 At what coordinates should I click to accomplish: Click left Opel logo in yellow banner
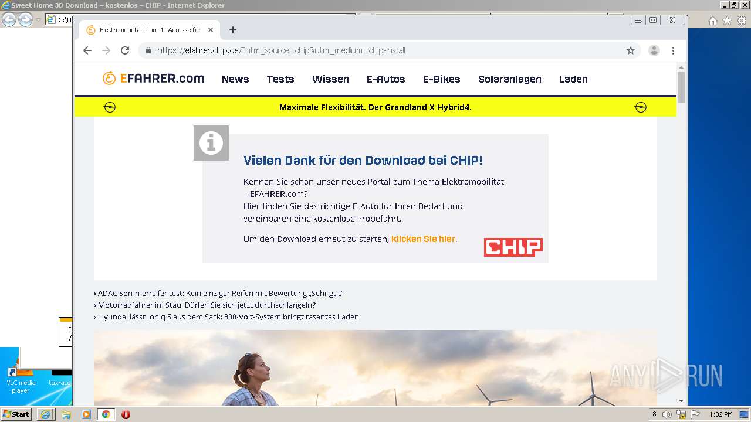110,107
